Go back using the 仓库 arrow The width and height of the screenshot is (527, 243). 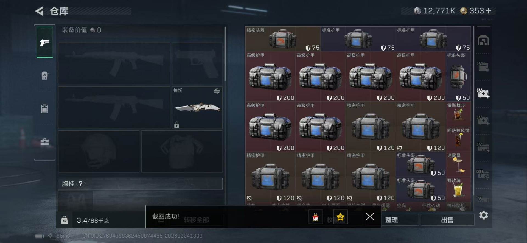(40, 11)
